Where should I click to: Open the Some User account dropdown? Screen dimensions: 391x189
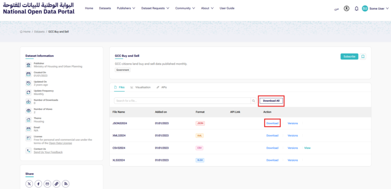(x=376, y=8)
